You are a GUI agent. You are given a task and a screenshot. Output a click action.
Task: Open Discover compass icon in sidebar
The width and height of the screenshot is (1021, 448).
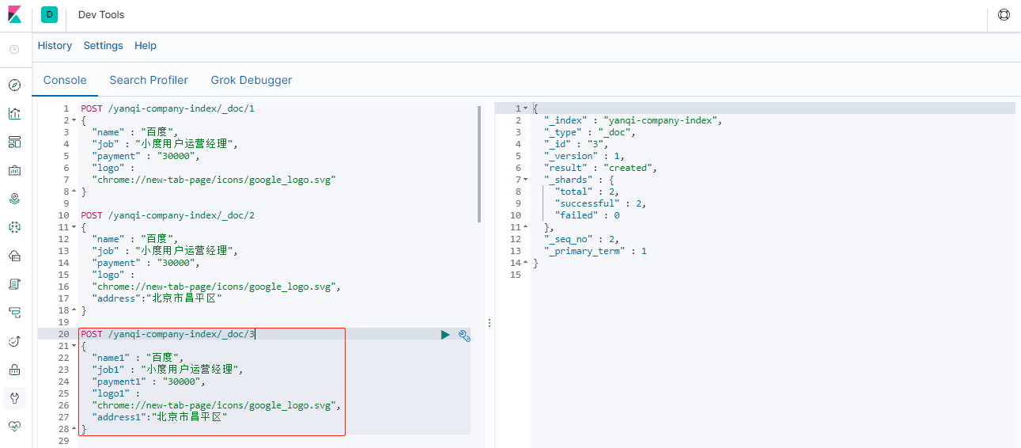[x=14, y=85]
